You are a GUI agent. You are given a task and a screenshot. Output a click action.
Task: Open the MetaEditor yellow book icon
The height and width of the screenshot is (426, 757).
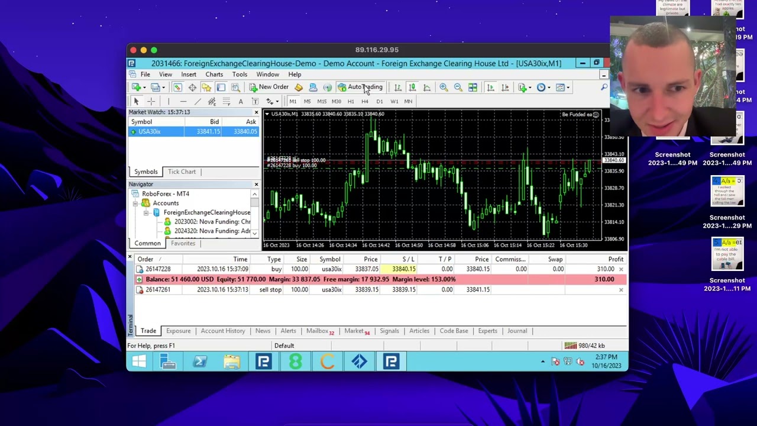point(299,88)
